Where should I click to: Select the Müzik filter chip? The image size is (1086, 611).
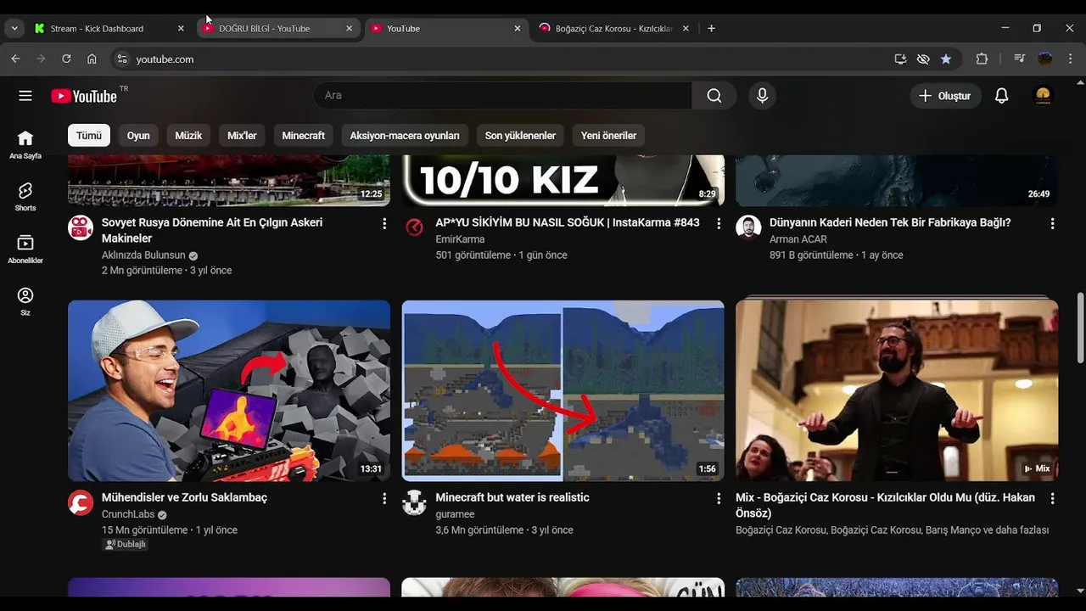188,136
